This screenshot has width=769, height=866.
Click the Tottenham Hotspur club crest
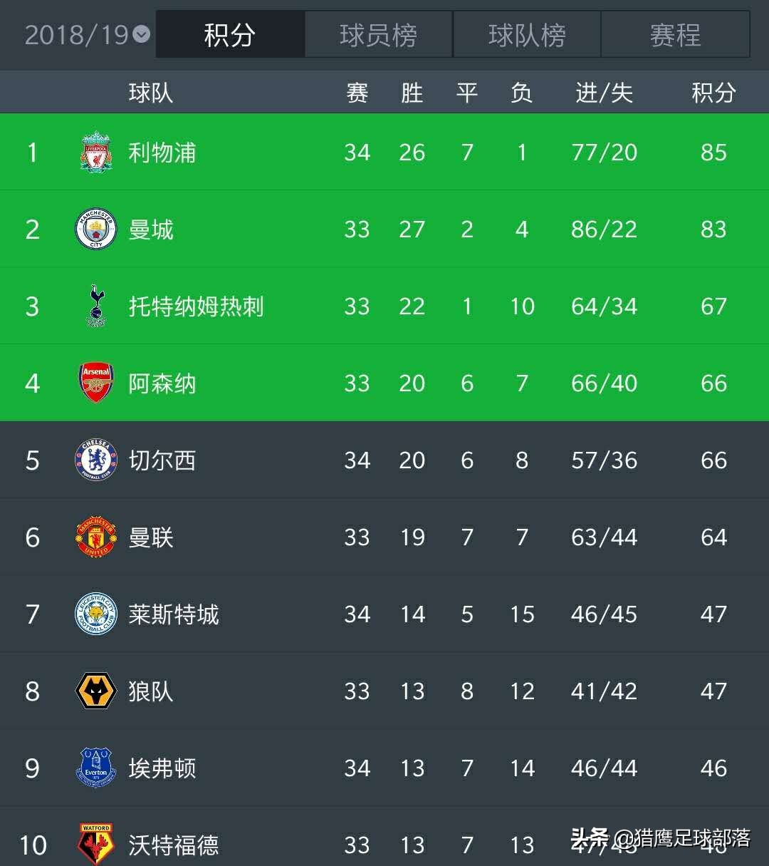(x=95, y=306)
